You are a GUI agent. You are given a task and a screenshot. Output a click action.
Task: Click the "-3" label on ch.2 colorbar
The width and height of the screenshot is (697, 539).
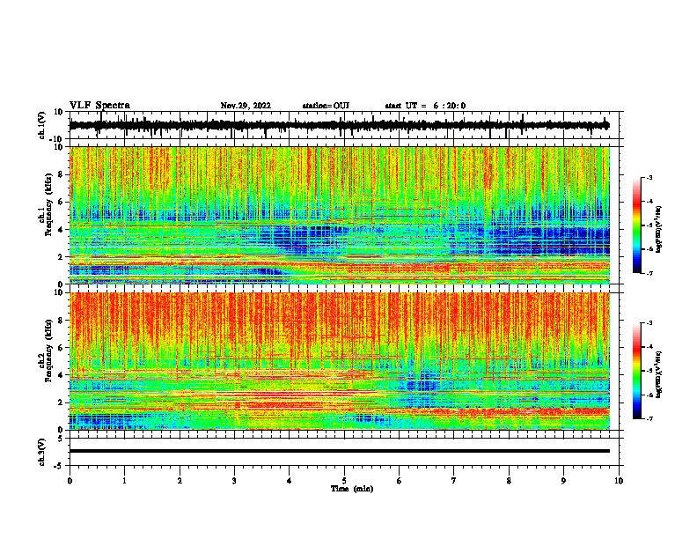click(649, 323)
